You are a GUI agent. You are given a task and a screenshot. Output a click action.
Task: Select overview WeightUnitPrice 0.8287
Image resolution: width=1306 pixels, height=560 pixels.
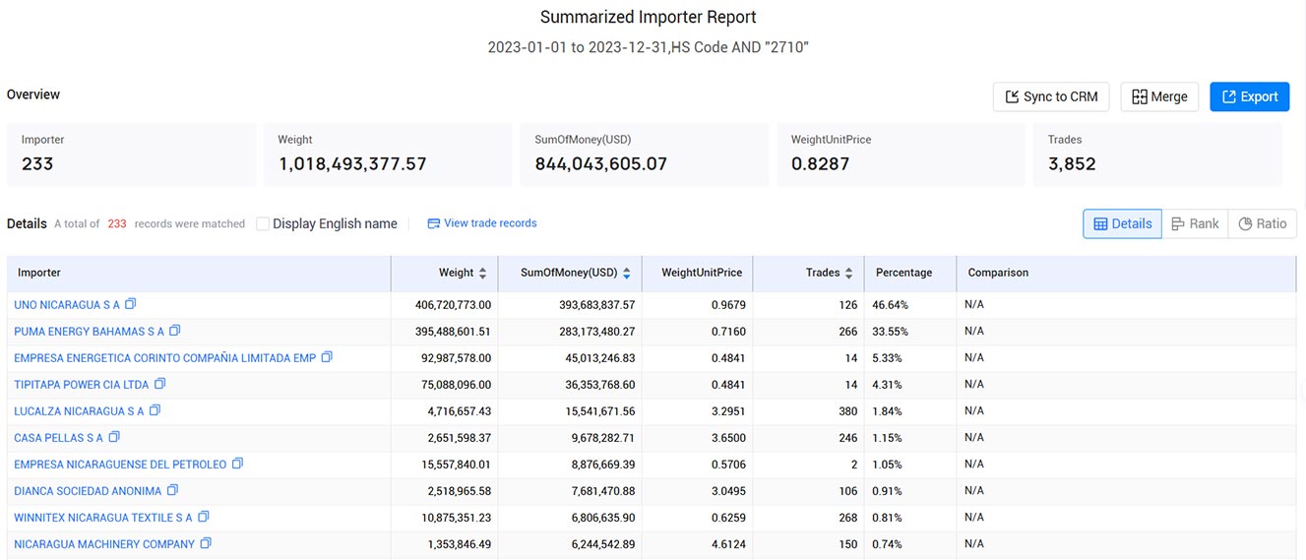pos(820,163)
